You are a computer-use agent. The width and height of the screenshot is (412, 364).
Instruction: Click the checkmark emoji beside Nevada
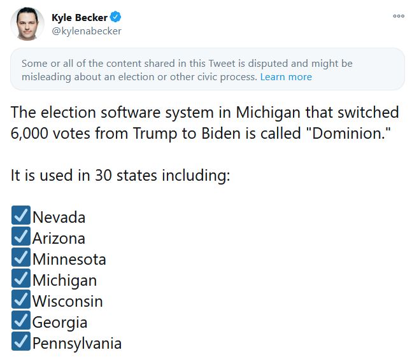click(21, 215)
